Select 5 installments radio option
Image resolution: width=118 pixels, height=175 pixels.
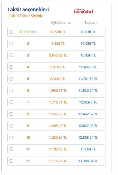pos(11,79)
